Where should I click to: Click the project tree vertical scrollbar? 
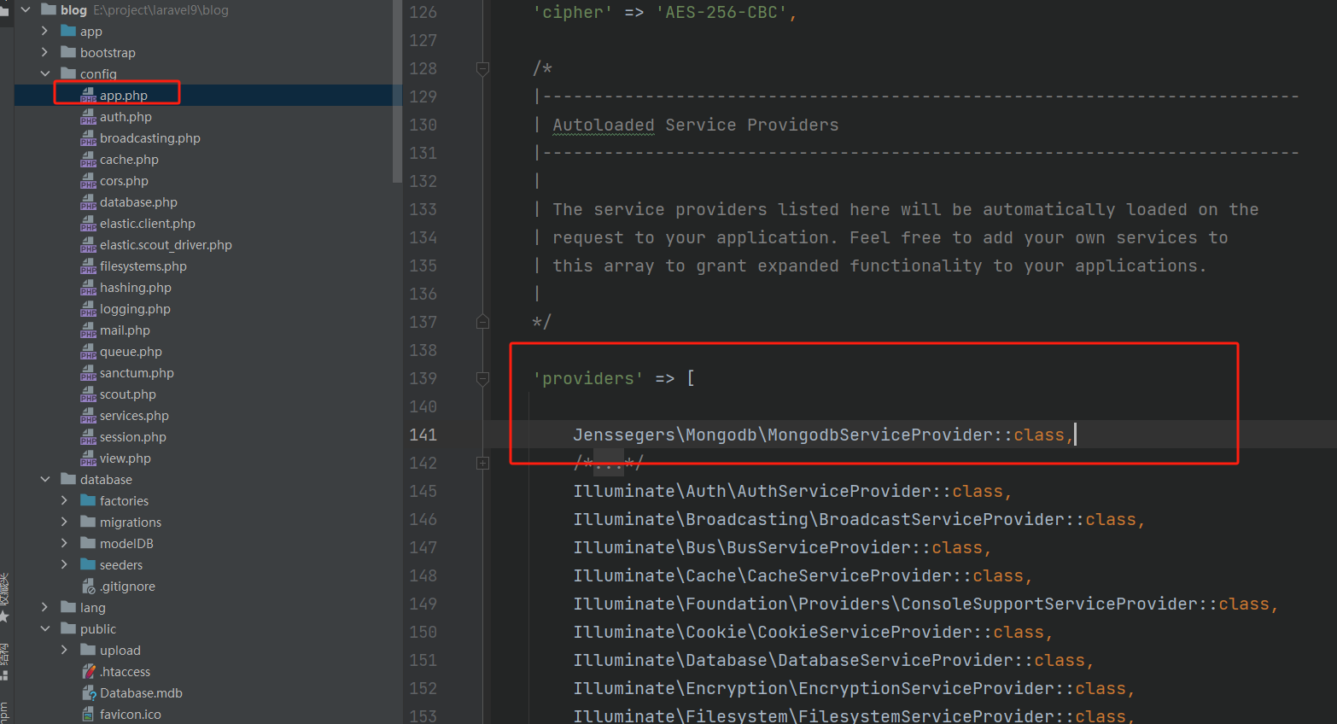point(396,91)
